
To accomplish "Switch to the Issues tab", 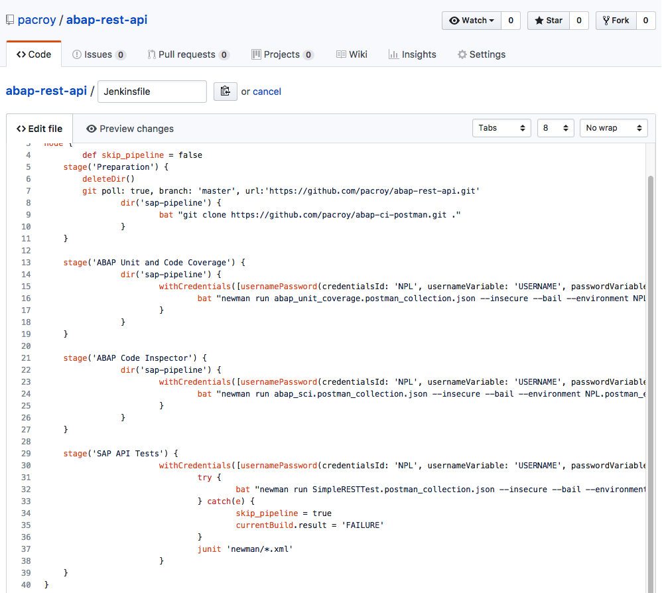I will click(x=98, y=54).
